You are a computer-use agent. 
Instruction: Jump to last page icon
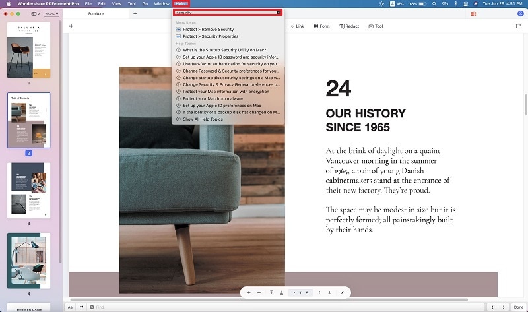[282, 292]
